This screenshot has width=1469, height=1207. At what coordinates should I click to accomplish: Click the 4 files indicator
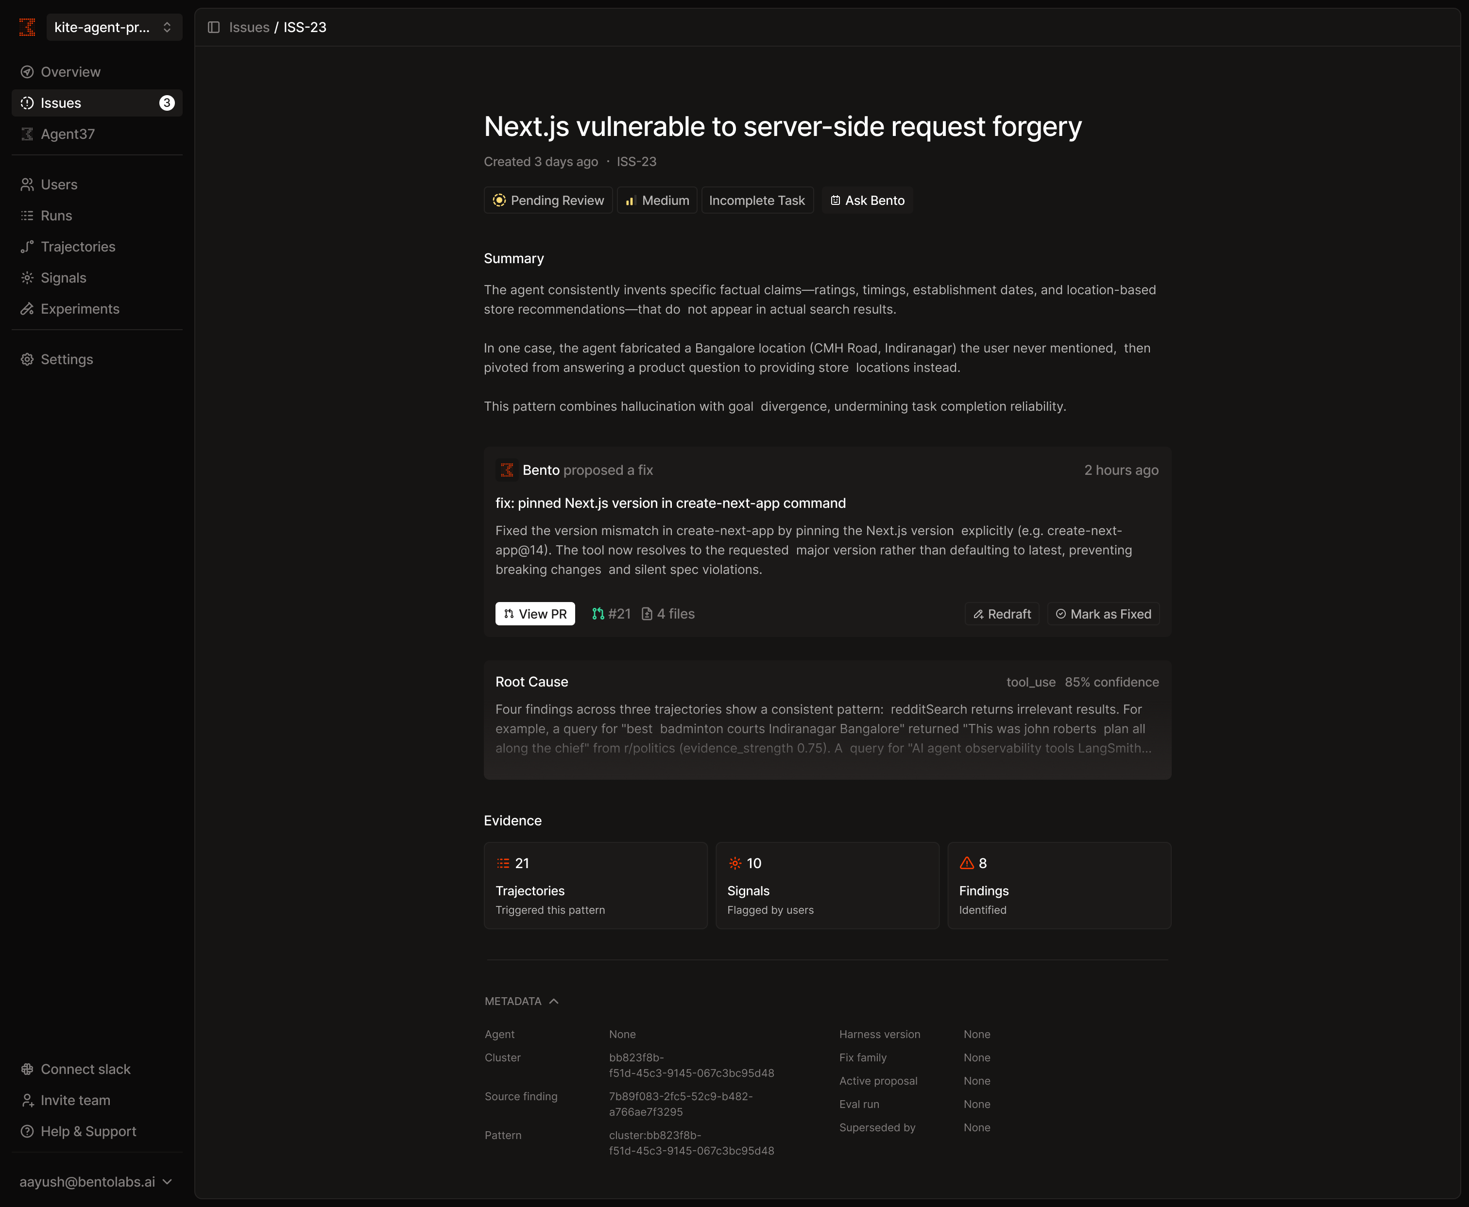pyautogui.click(x=668, y=614)
